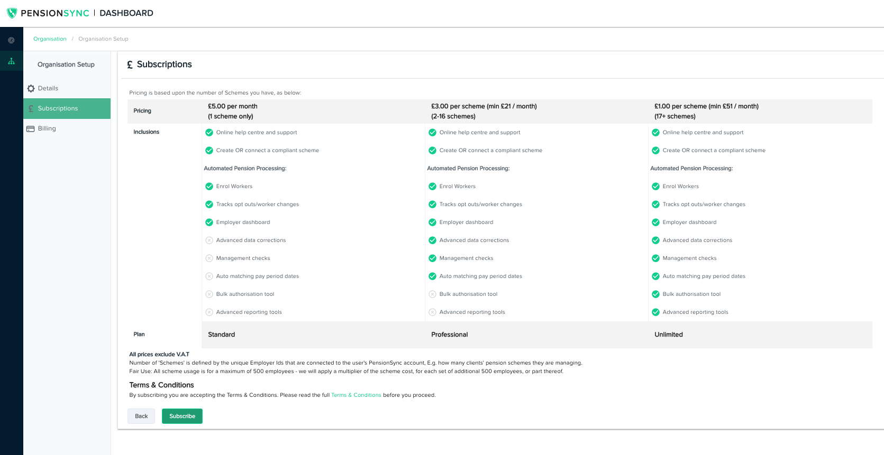Click Unlimited plan's Advanced reporting tools checkmark
Image resolution: width=884 pixels, height=455 pixels.
tap(655, 312)
